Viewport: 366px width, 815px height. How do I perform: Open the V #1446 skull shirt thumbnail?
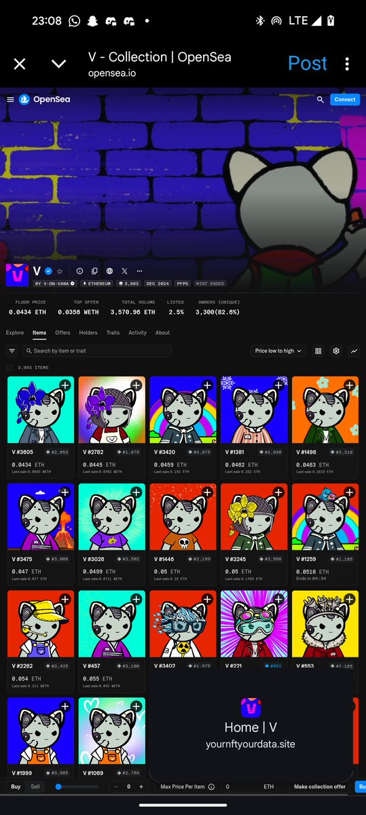[183, 517]
